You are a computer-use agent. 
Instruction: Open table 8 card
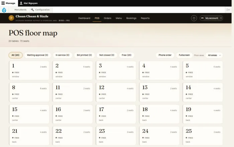tap(29, 92)
